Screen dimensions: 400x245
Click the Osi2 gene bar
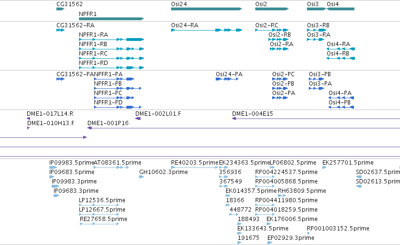point(272,9)
